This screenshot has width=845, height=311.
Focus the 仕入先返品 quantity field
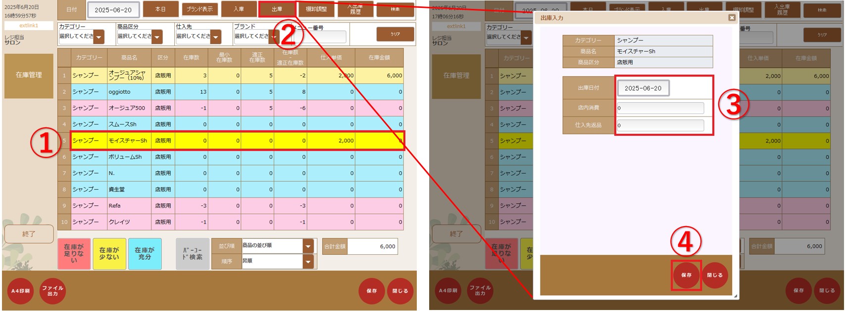click(660, 125)
